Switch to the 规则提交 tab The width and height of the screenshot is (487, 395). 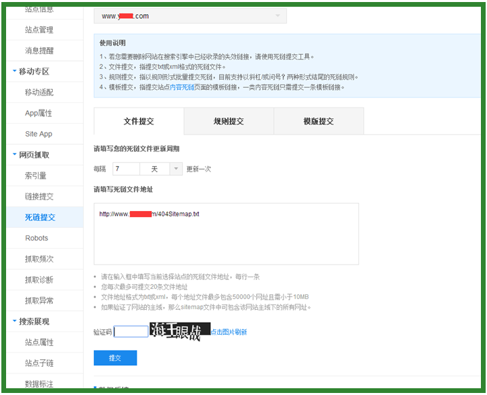229,121
